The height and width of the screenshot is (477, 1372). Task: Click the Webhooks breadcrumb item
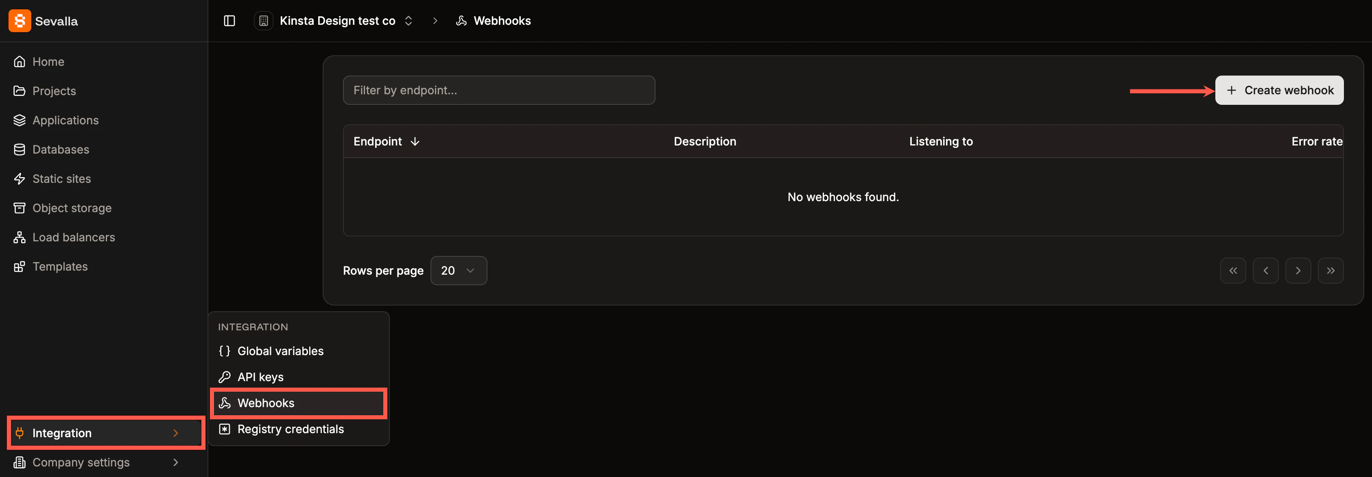click(493, 21)
